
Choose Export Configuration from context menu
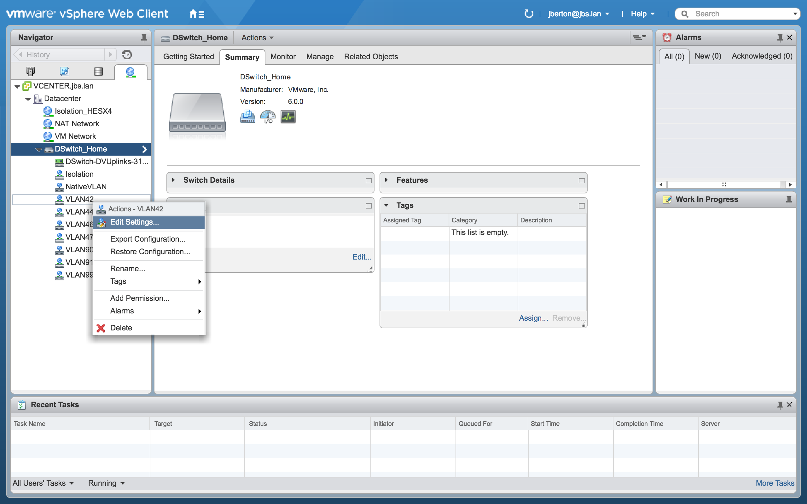(149, 239)
